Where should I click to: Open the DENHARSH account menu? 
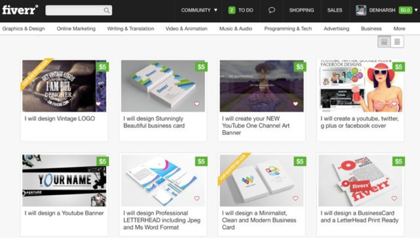point(382,10)
